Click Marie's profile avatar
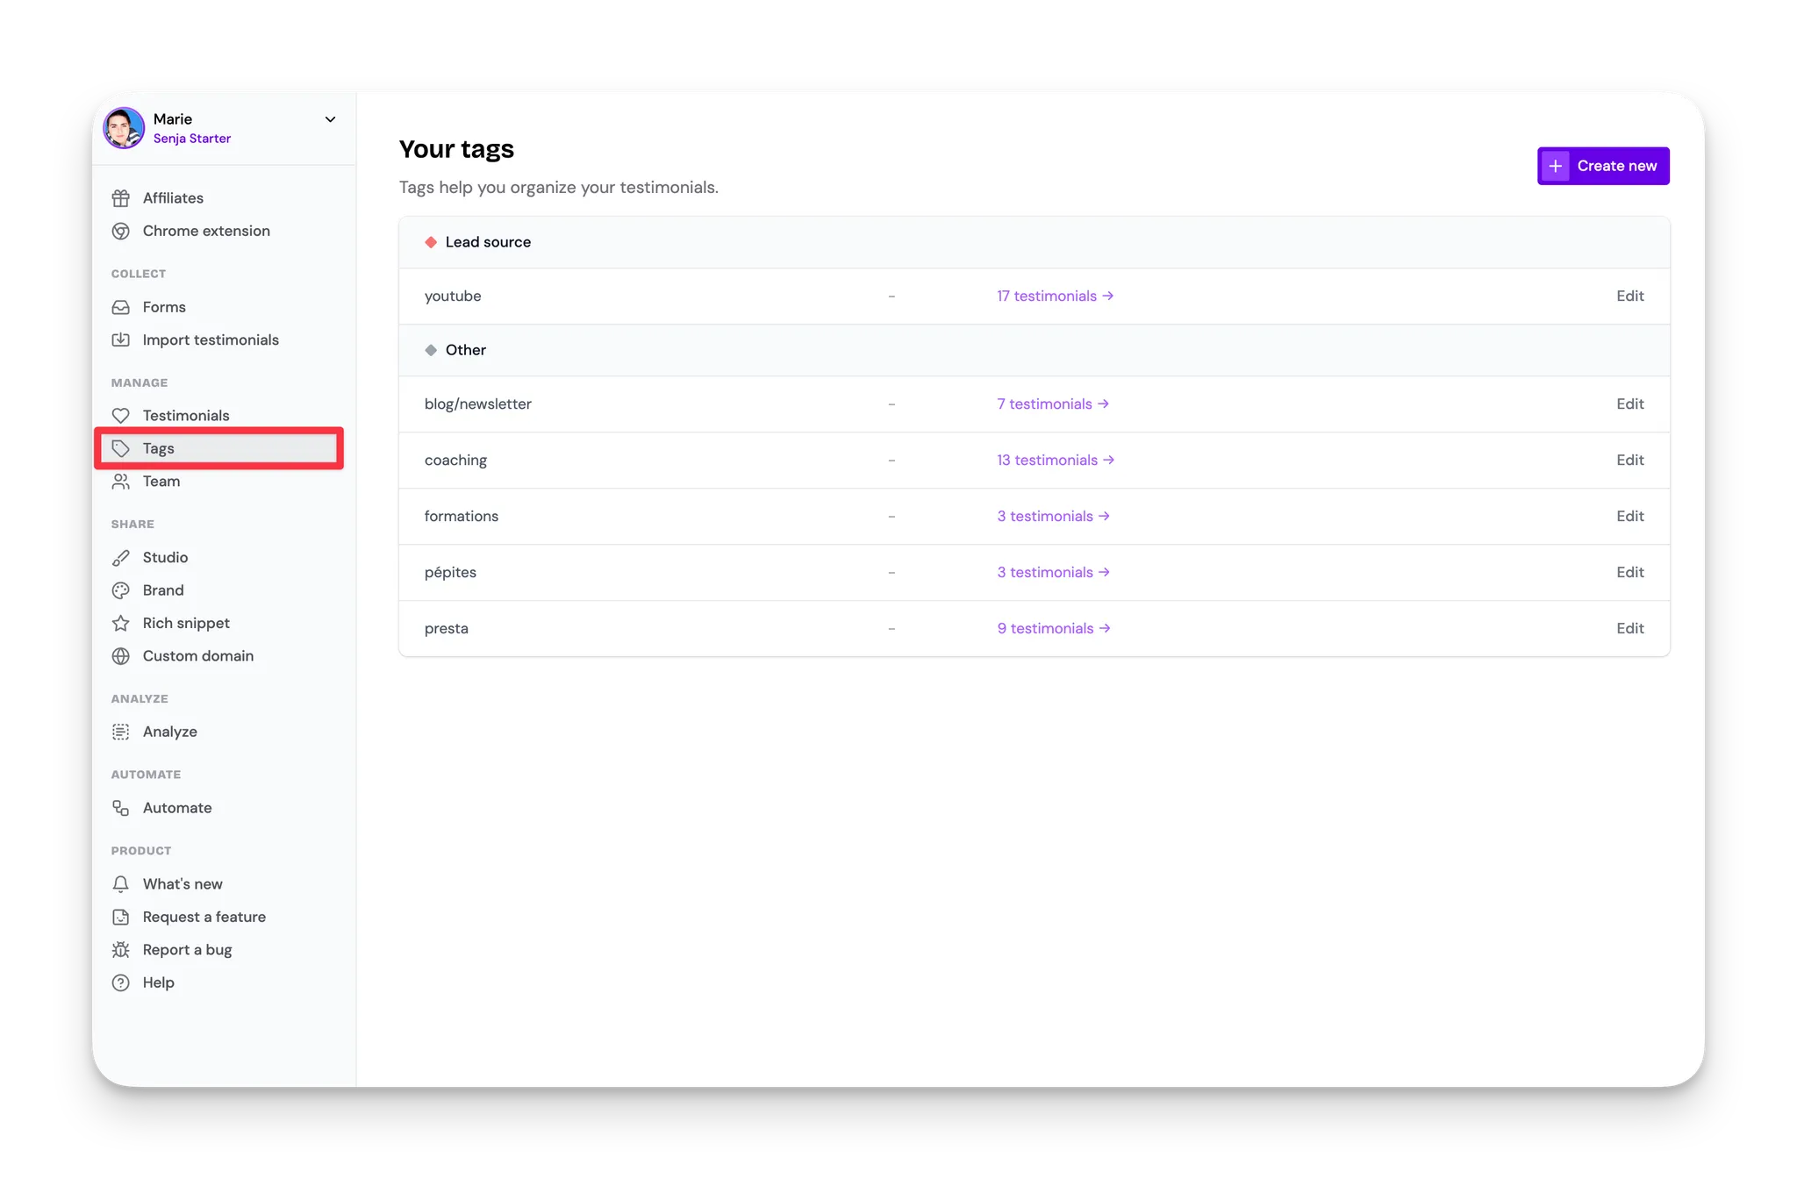 [x=124, y=128]
